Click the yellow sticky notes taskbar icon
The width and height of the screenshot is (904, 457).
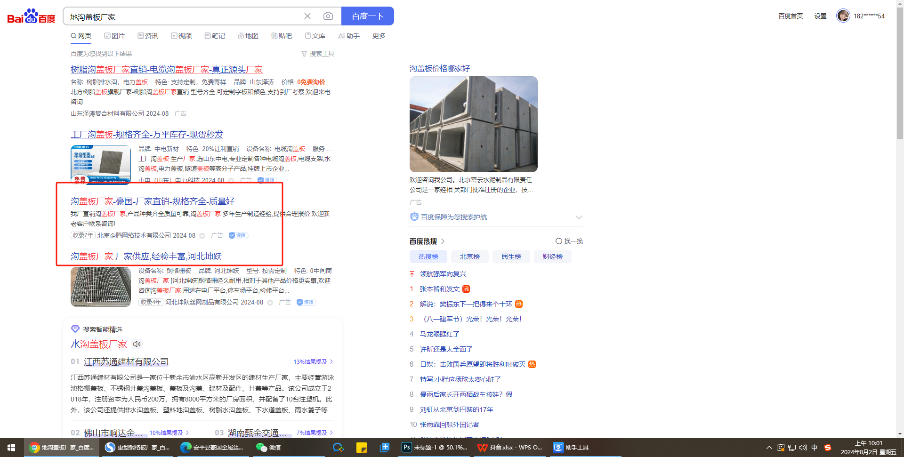[x=362, y=448]
